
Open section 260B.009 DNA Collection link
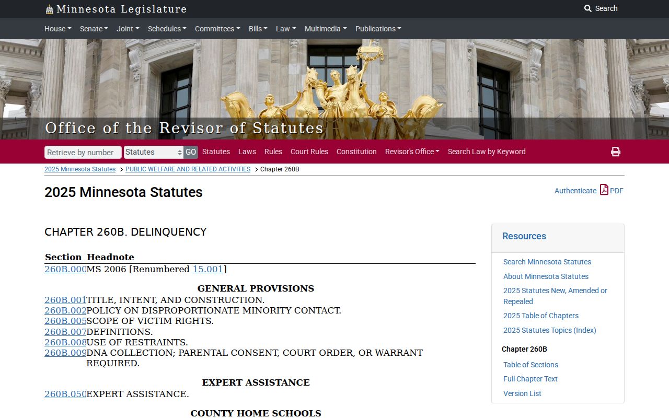click(x=65, y=353)
